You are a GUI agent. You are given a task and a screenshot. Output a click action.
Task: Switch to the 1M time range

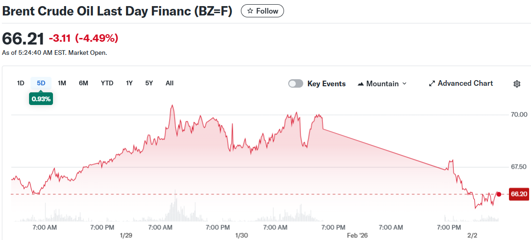point(62,83)
